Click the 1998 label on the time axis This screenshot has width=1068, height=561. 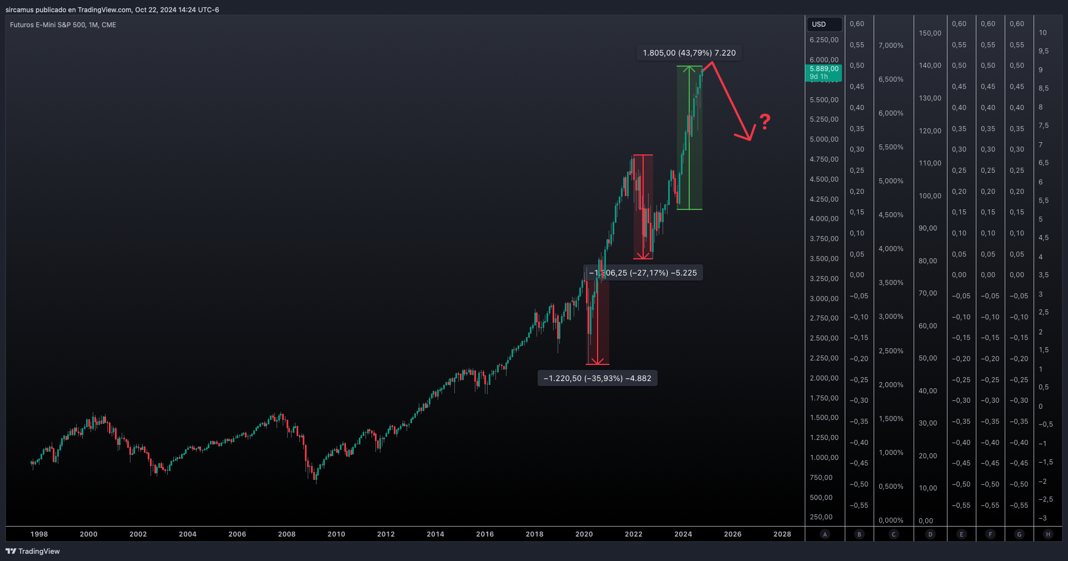pyautogui.click(x=39, y=534)
